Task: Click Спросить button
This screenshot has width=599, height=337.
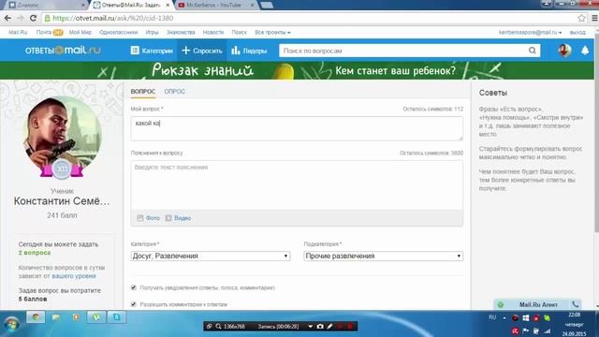Action: pyautogui.click(x=202, y=50)
